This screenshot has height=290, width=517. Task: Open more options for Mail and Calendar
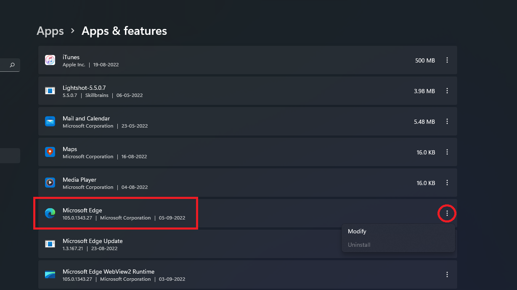[x=447, y=121]
